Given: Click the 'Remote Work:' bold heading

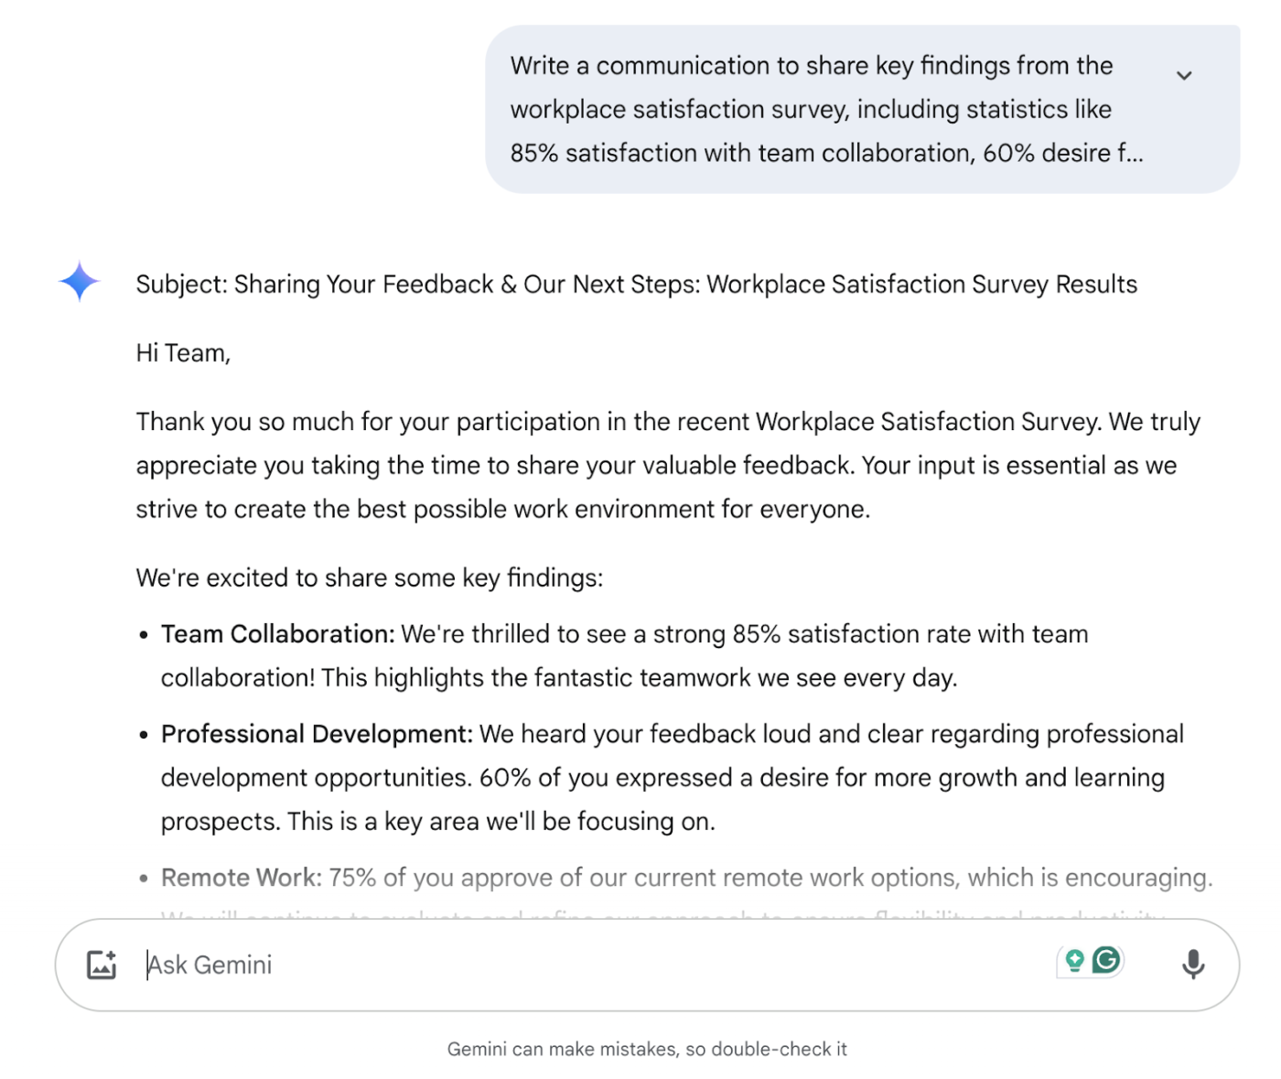Looking at the screenshot, I should coord(242,878).
